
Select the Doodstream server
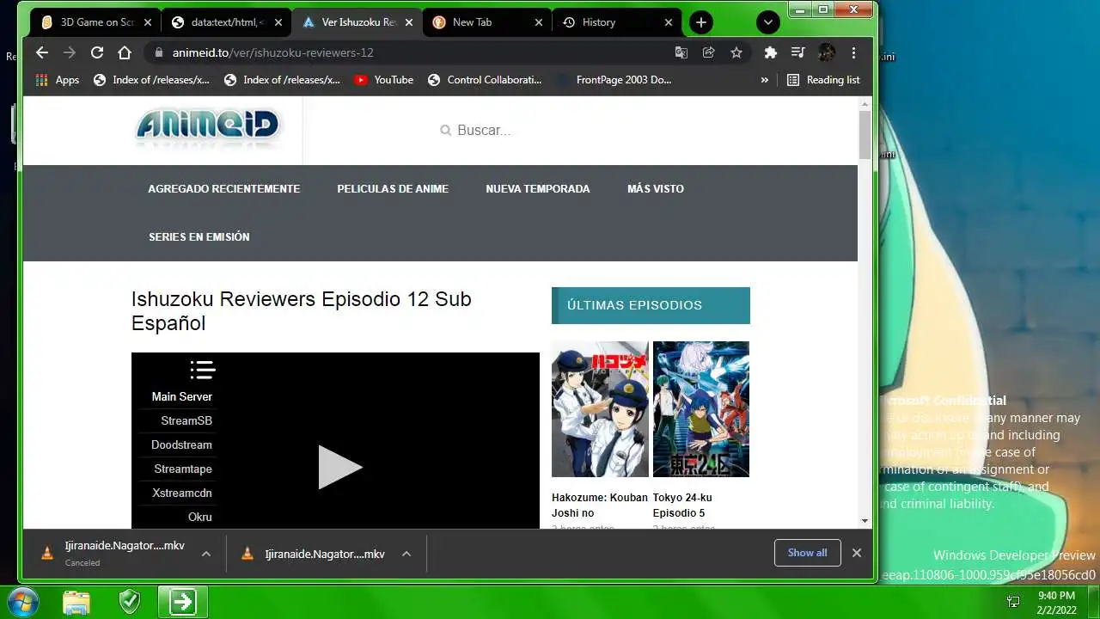tap(181, 444)
